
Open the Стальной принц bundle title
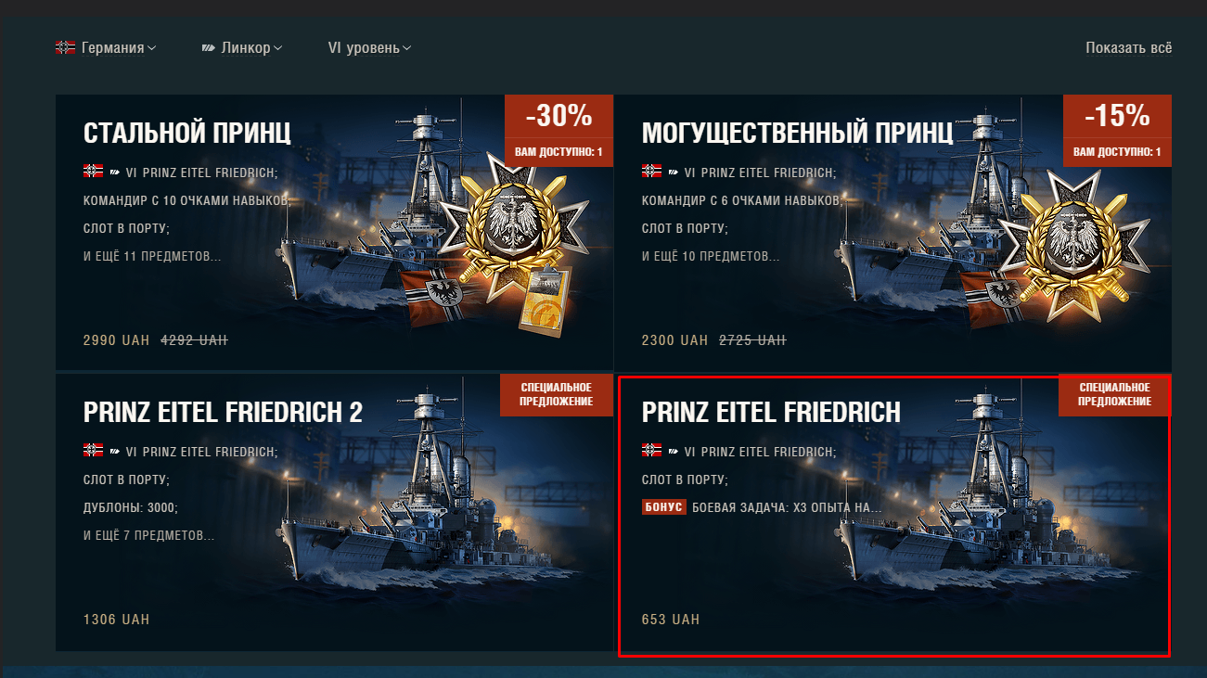click(187, 133)
